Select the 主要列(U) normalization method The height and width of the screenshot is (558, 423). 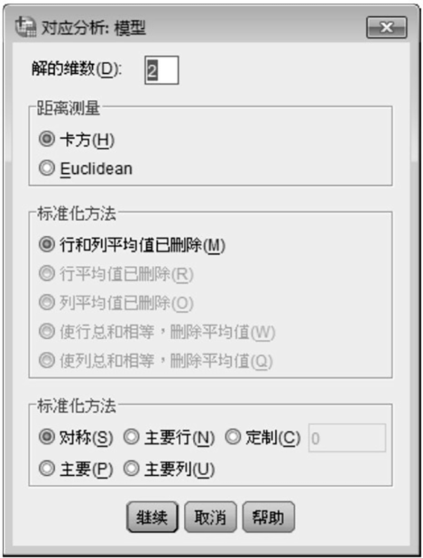[x=131, y=469]
